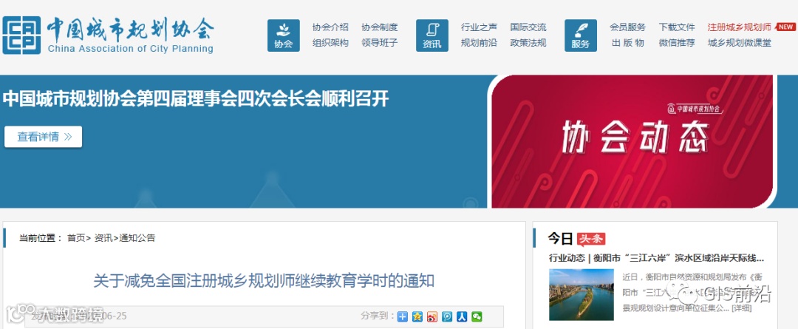
Task: Share via the WeChat icon
Action: click(477, 316)
